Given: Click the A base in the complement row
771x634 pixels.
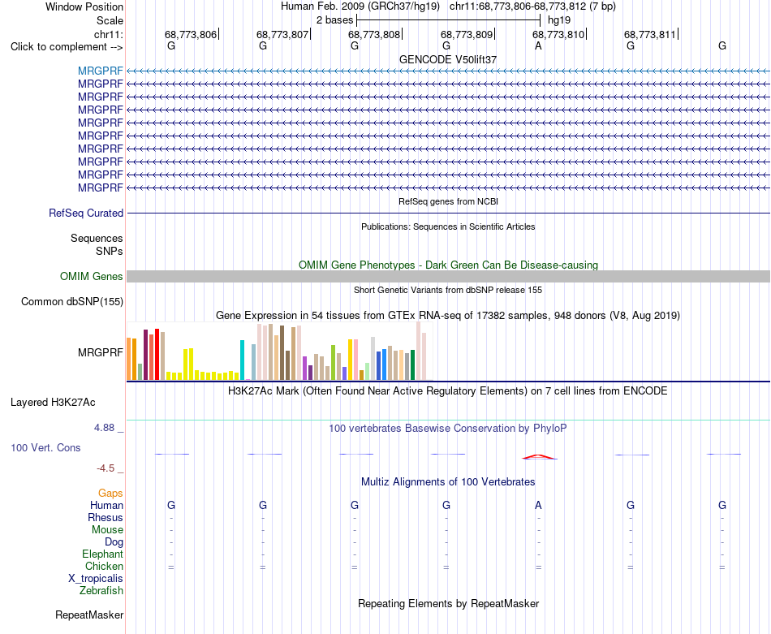Looking at the screenshot, I should click(538, 46).
